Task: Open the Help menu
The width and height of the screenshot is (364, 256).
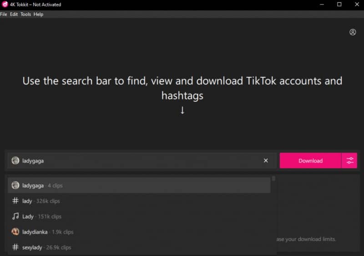Action: pyautogui.click(x=38, y=15)
